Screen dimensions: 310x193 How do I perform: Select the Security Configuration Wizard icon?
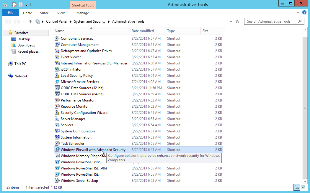click(57, 113)
